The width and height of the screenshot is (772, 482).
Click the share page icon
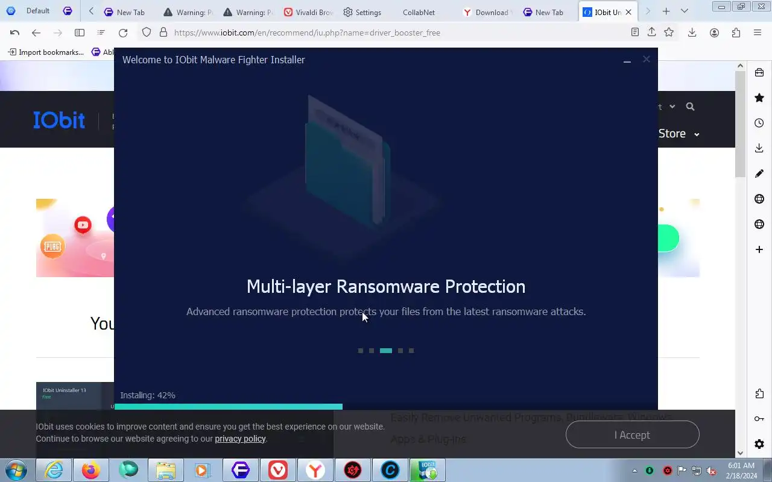651,33
